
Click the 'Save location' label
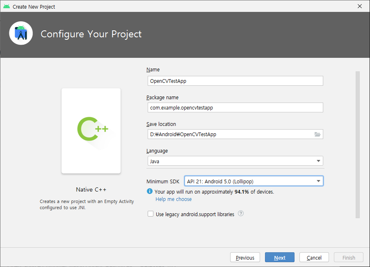coord(161,124)
